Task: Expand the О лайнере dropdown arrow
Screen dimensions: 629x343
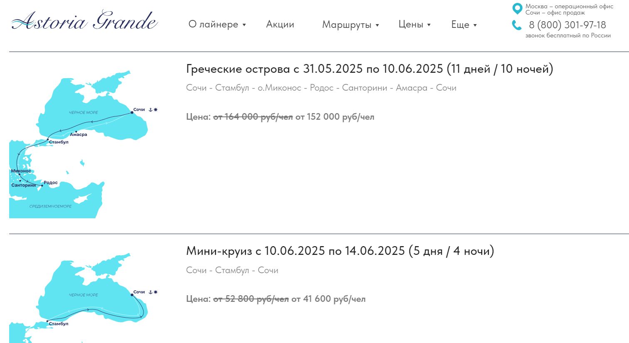Action: [244, 25]
